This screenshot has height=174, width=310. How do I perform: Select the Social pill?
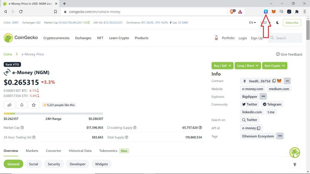[x=33, y=164]
